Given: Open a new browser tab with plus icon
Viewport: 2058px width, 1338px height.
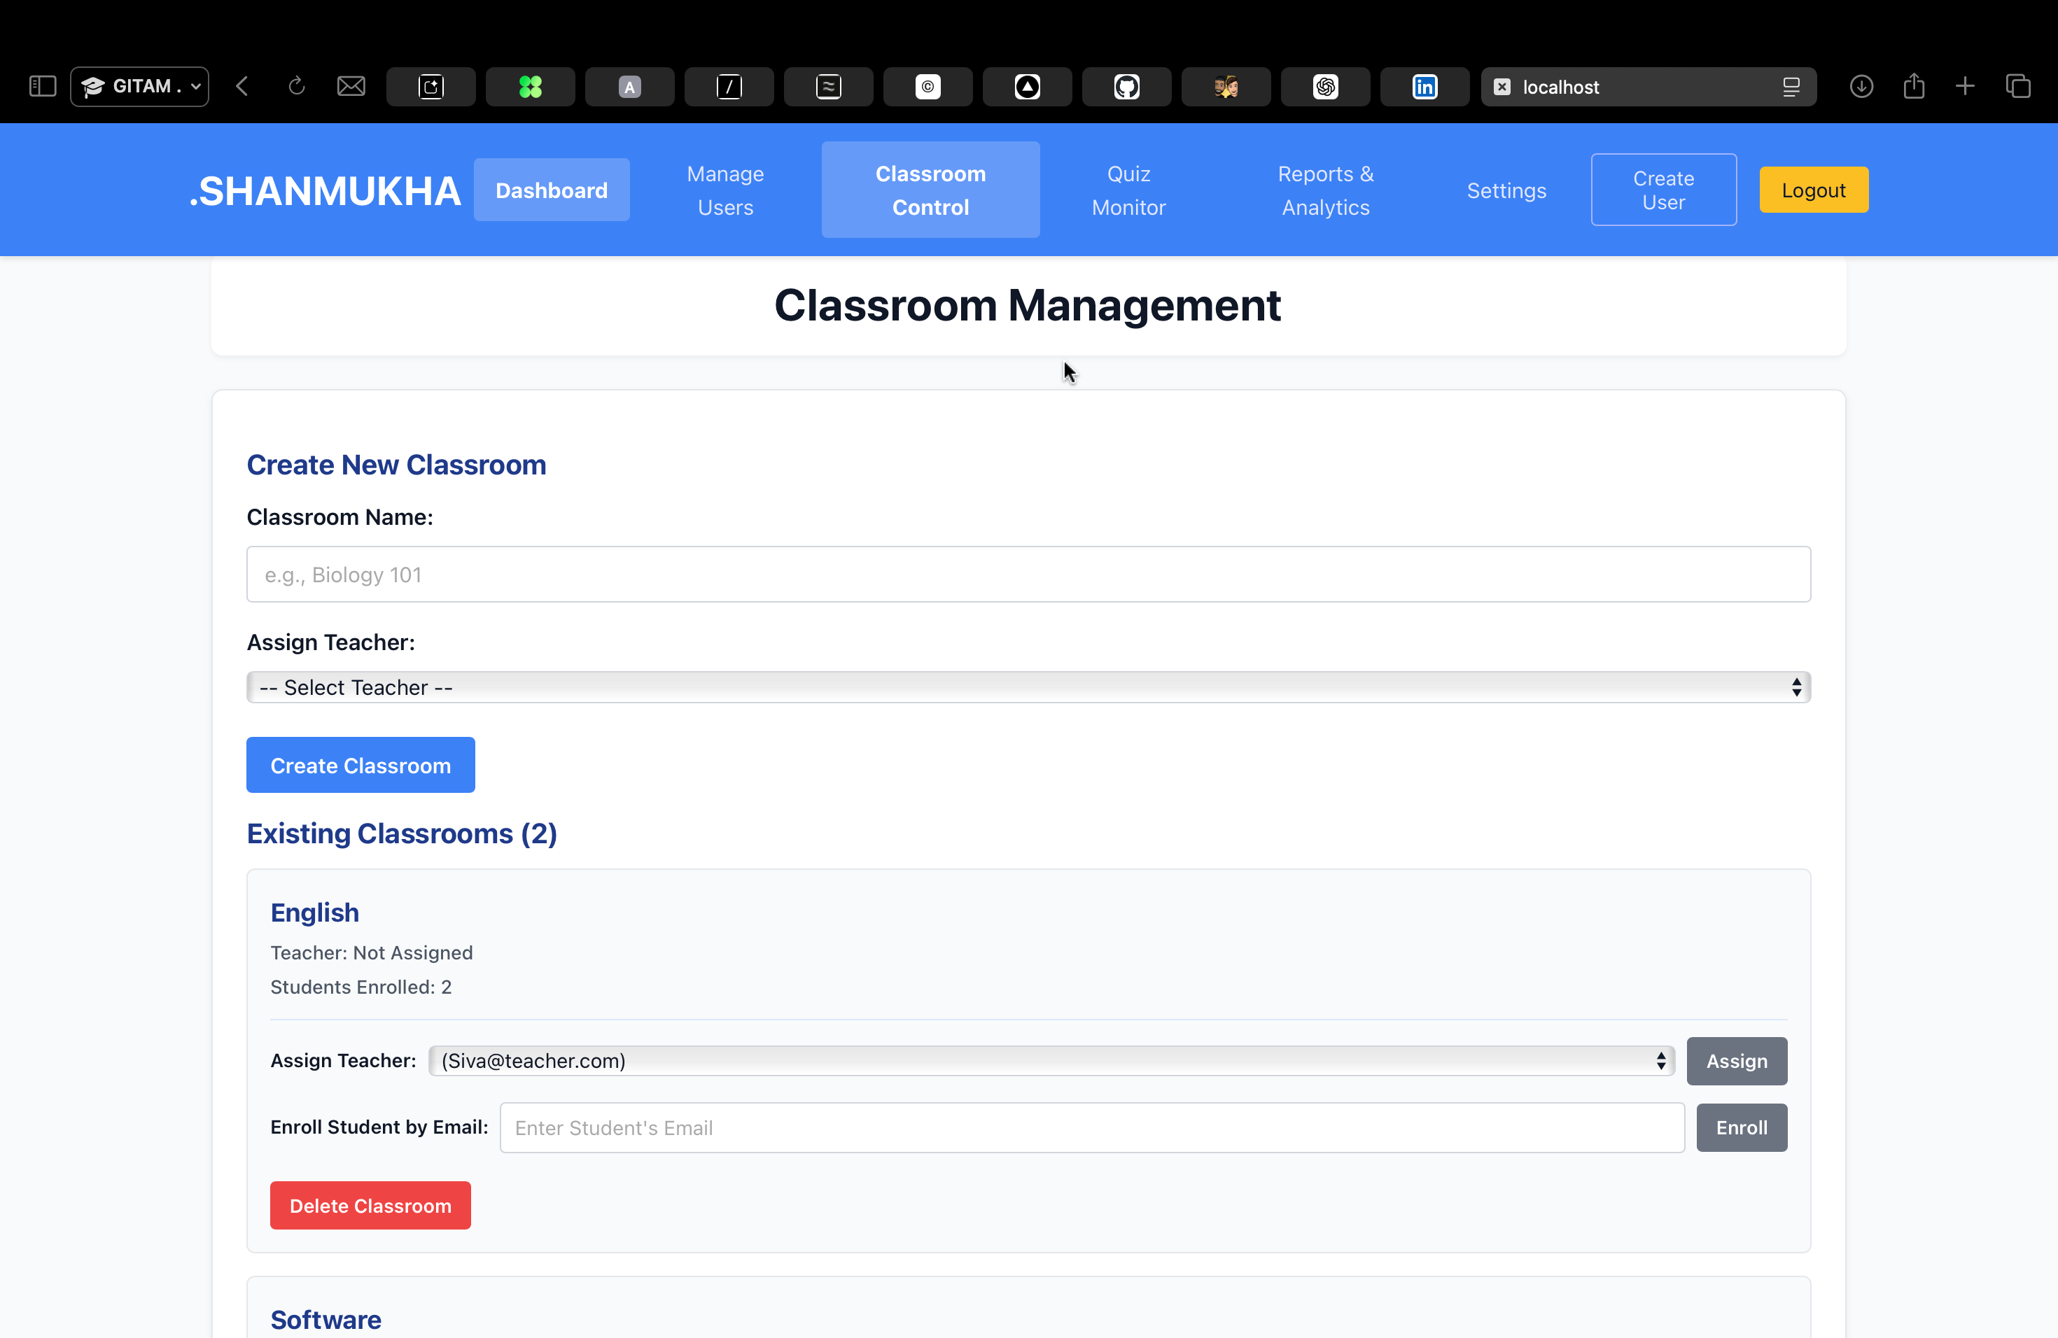Looking at the screenshot, I should pos(1966,87).
